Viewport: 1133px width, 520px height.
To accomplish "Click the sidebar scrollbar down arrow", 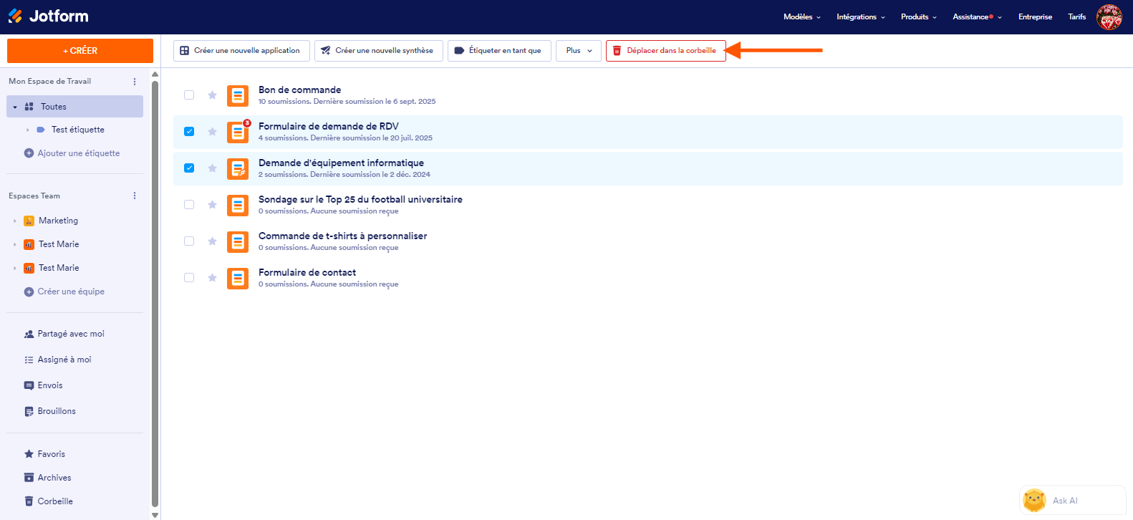I will coord(155,515).
